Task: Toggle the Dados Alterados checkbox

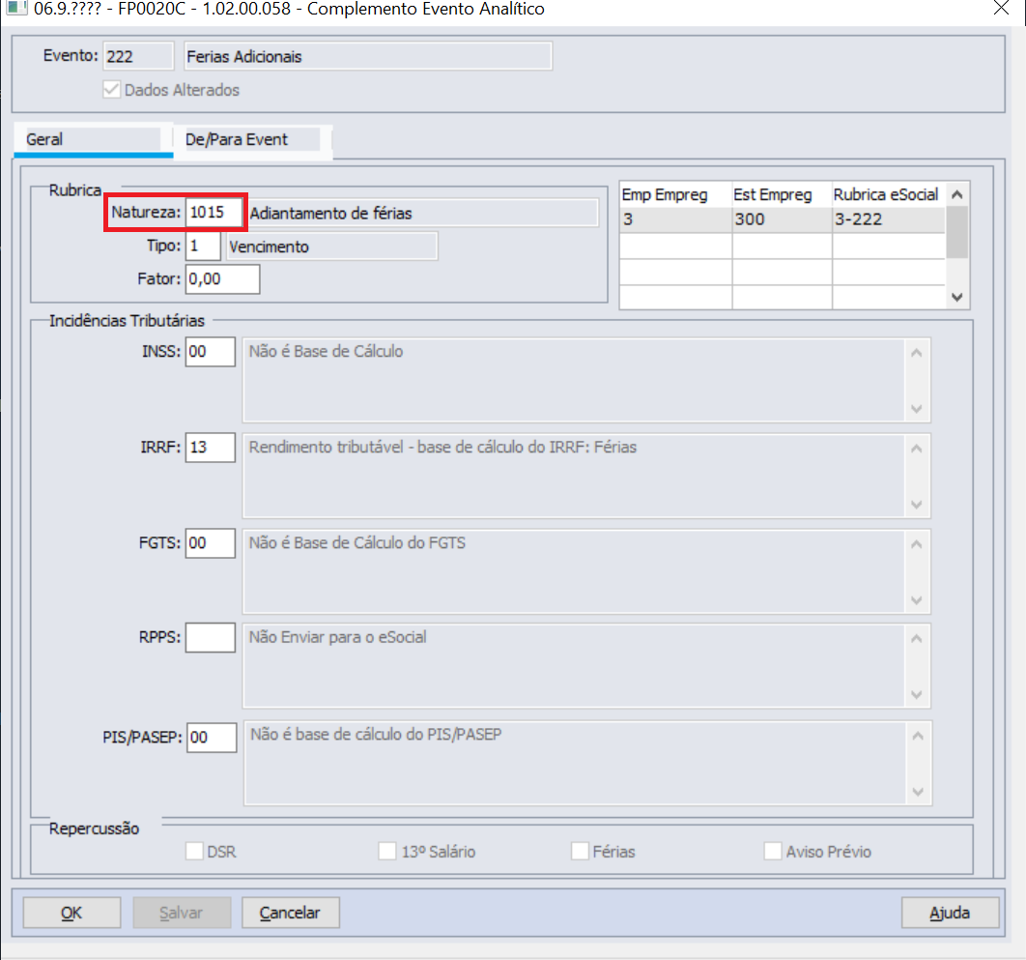Action: 111,90
